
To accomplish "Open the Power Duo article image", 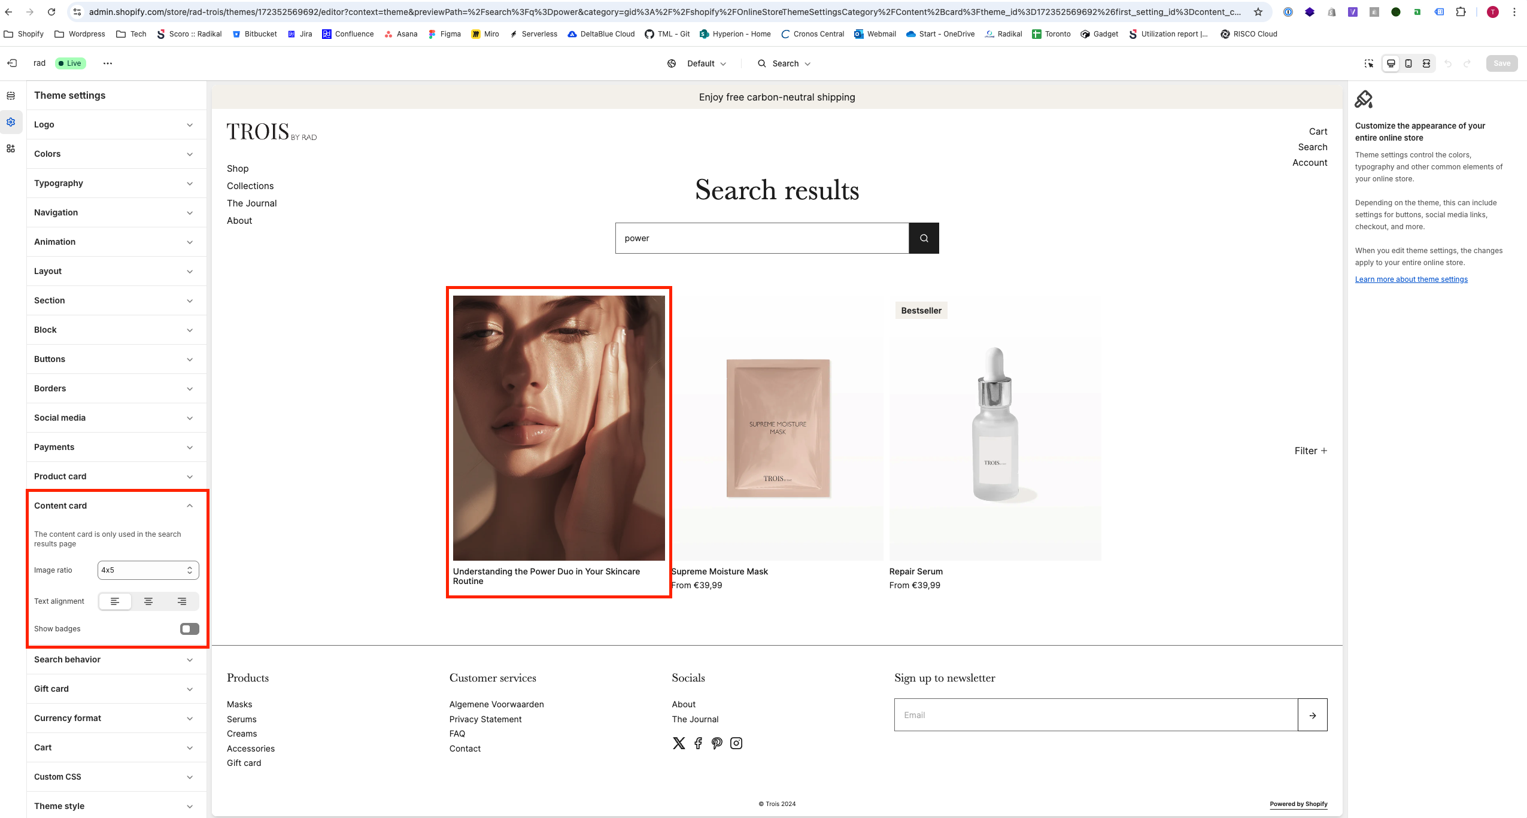I will pyautogui.click(x=559, y=428).
